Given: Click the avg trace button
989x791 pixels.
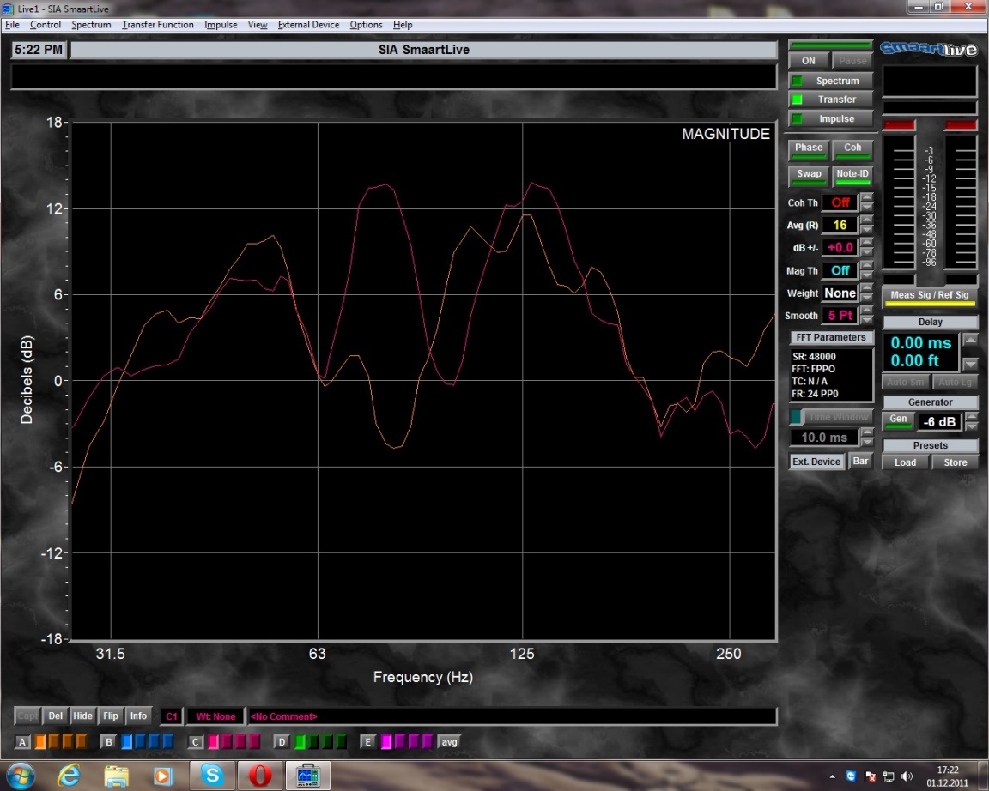Looking at the screenshot, I should click(449, 741).
